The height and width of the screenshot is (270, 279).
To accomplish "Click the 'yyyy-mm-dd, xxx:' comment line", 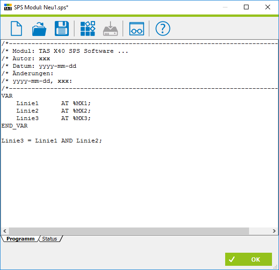I will pyautogui.click(x=37, y=81).
